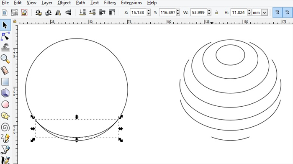The image size is (293, 164).
Task: Toggle the guide lock at ruler corner
Action: 15,21
